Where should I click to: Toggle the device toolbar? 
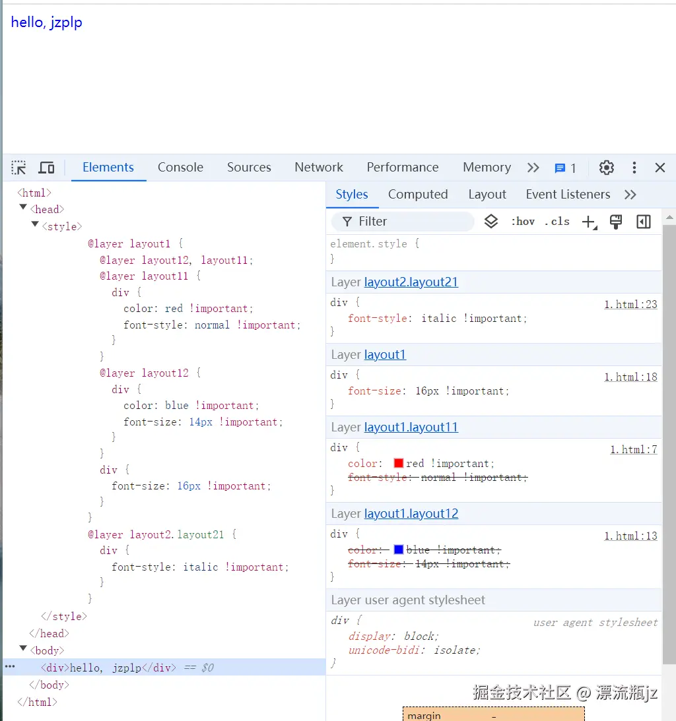click(46, 167)
